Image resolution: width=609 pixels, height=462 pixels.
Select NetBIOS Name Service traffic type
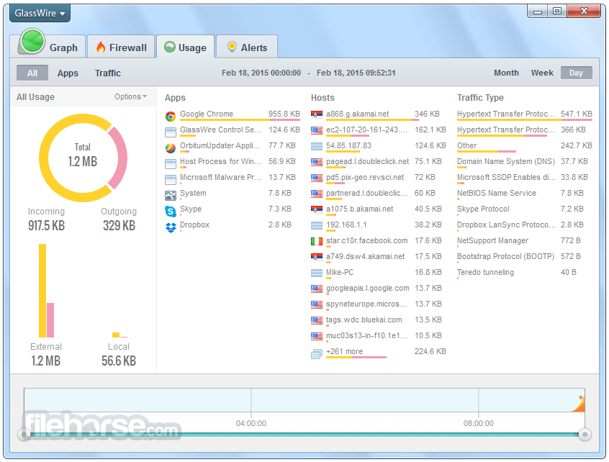tap(525, 194)
